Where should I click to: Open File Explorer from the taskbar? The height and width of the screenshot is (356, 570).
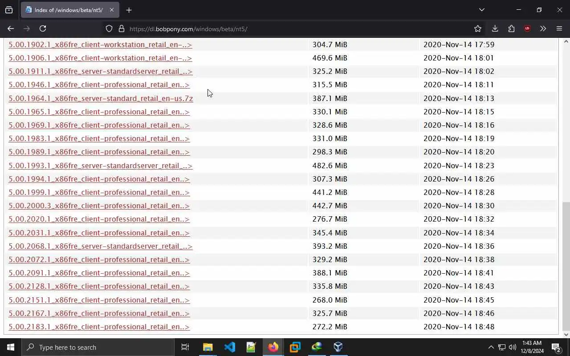208,347
